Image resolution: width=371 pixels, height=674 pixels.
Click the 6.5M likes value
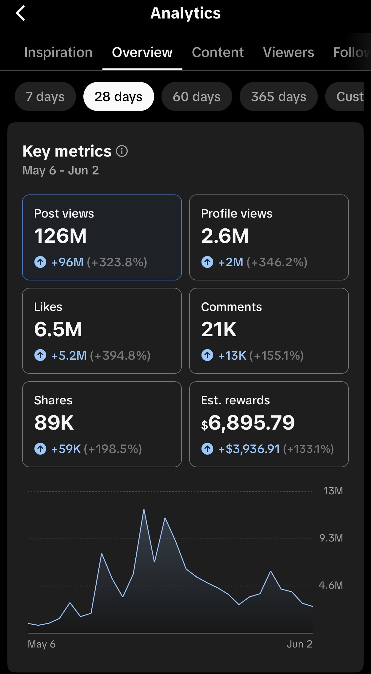click(x=58, y=329)
